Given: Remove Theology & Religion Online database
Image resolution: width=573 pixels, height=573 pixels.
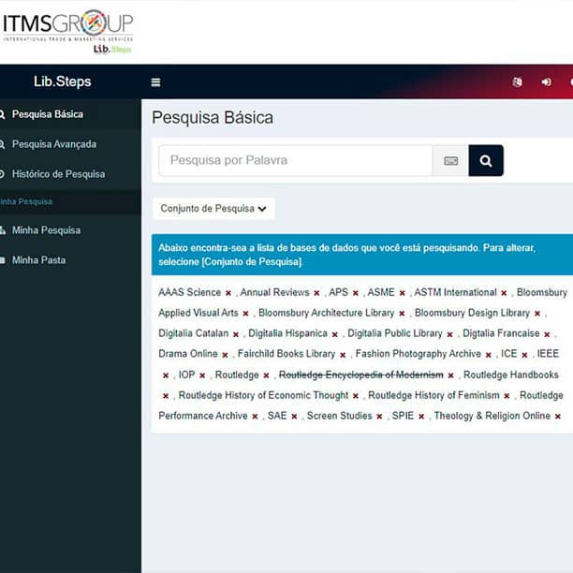Looking at the screenshot, I should [558, 417].
